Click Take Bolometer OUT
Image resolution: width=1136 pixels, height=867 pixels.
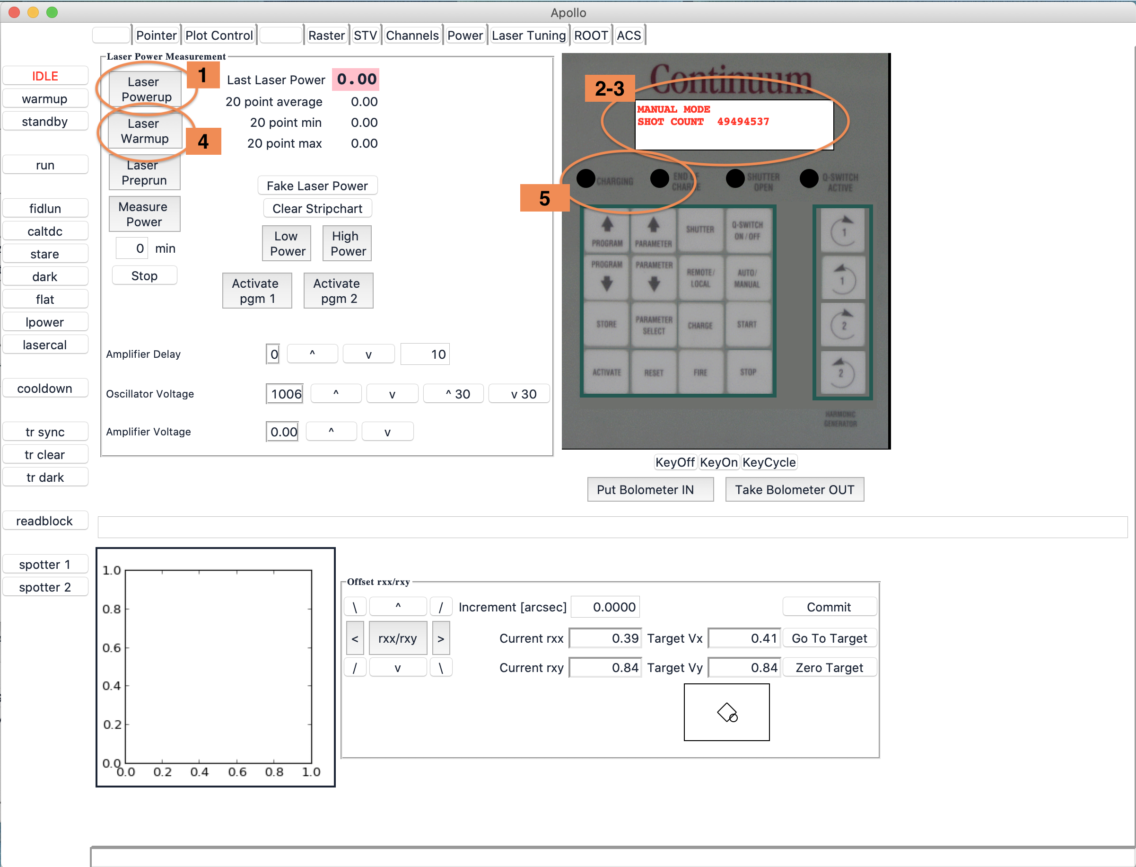(795, 490)
